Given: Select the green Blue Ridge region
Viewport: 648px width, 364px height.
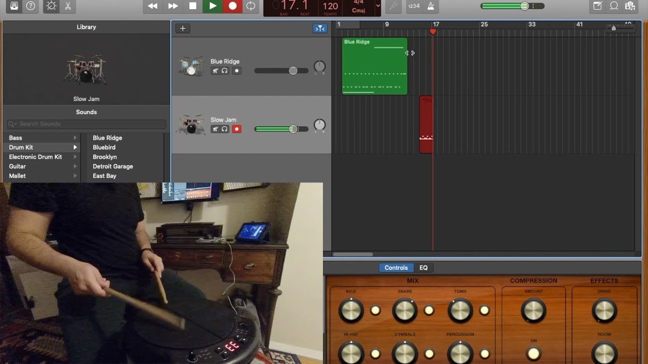Looking at the screenshot, I should pyautogui.click(x=375, y=66).
